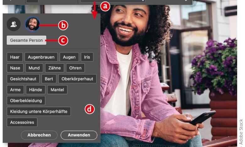
Task: Enable the Ohren mask option
Action: coord(75,68)
